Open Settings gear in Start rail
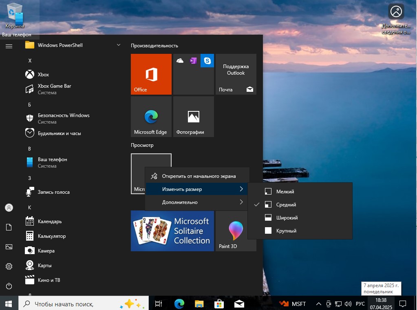This screenshot has width=417, height=310. (x=9, y=266)
